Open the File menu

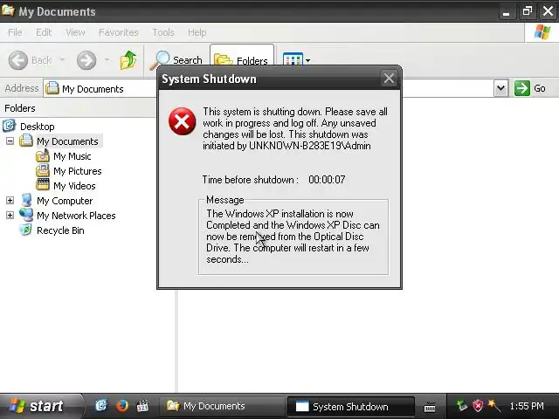(15, 32)
